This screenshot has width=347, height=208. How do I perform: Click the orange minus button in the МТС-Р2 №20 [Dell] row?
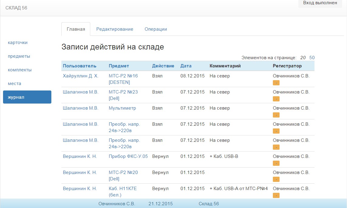(276, 179)
